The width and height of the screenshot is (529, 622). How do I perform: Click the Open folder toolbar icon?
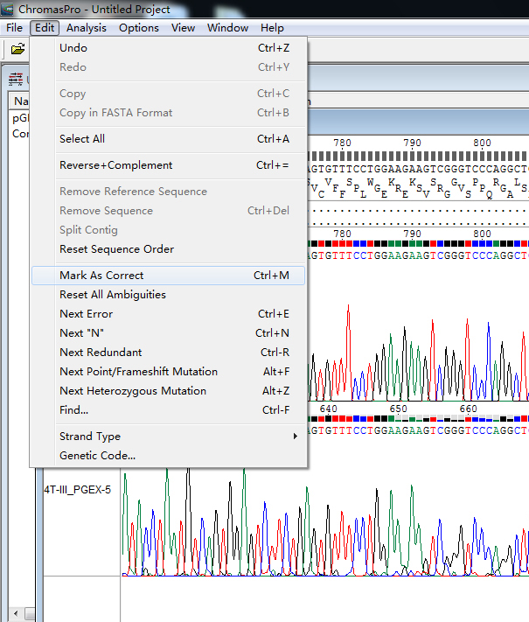(x=17, y=49)
